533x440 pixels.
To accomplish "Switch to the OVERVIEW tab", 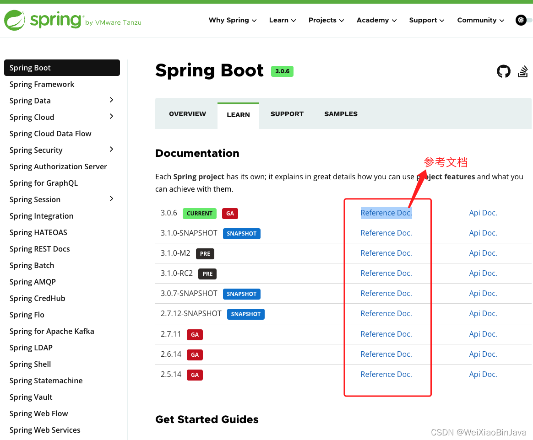I will click(186, 114).
